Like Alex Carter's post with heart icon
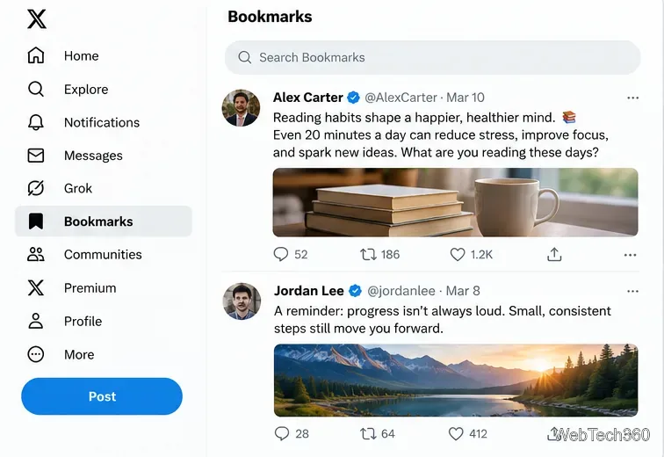 [x=458, y=254]
